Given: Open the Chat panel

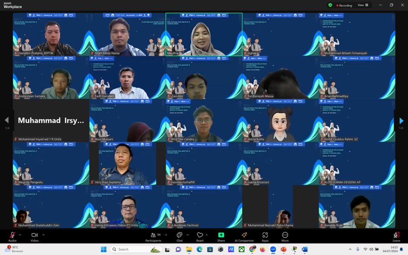Looking at the screenshot, I should tap(179, 235).
